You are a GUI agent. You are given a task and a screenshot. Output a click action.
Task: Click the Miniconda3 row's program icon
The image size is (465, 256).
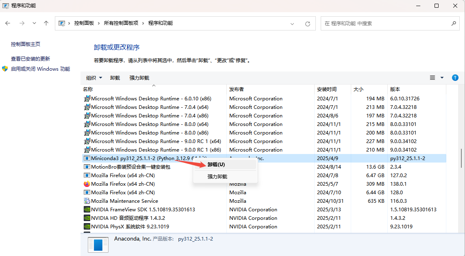pos(87,158)
